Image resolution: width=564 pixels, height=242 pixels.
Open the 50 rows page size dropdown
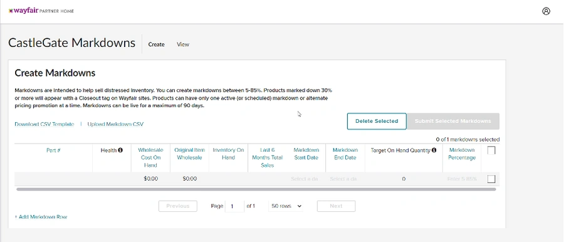tap(286, 206)
